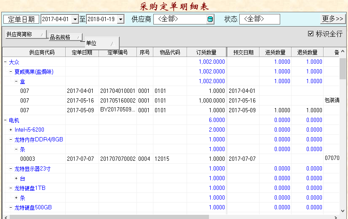This screenshot has width=348, height=219.
Task: Sort by 定单日期 column header
Action: (82, 52)
